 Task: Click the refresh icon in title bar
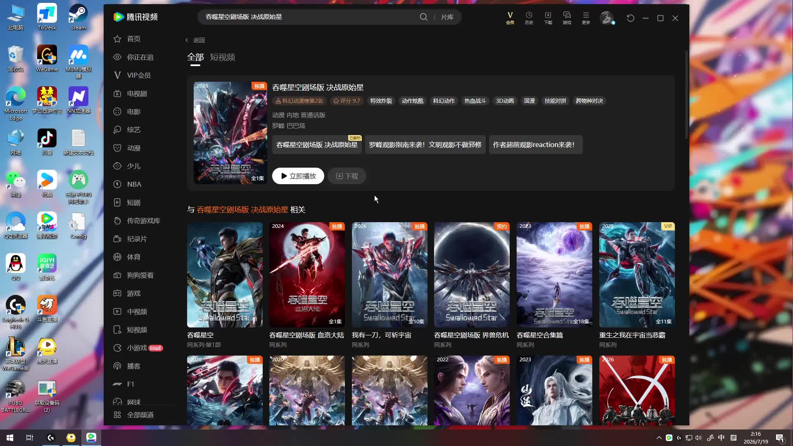point(630,18)
